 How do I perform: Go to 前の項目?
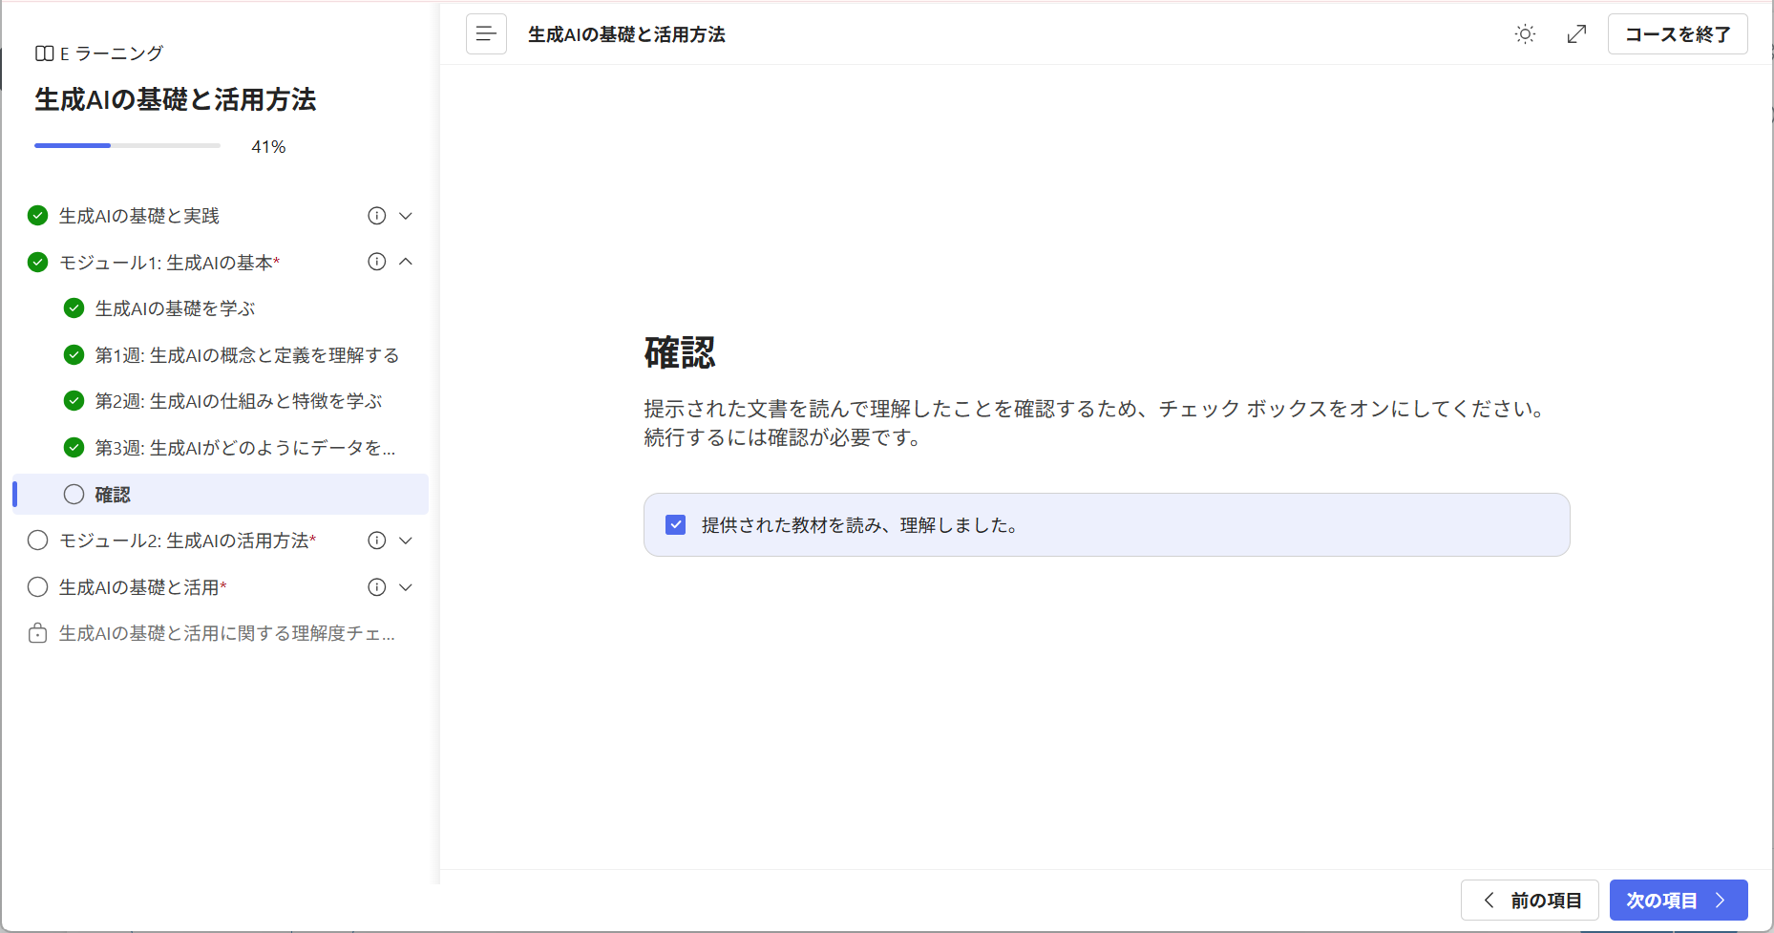coord(1530,901)
